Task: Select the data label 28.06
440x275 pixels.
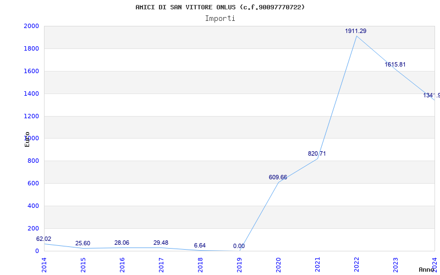Action: click(122, 243)
